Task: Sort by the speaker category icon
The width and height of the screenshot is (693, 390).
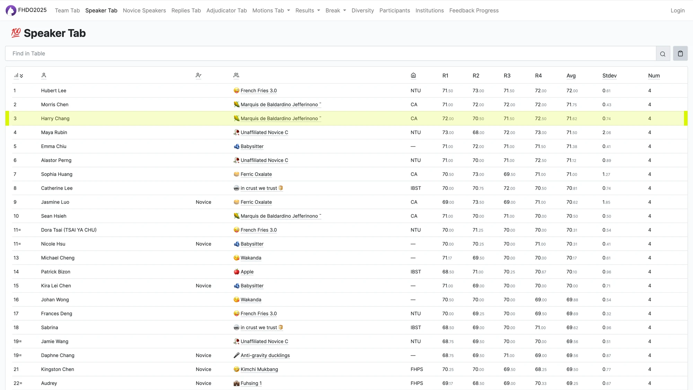Action: click(198, 76)
